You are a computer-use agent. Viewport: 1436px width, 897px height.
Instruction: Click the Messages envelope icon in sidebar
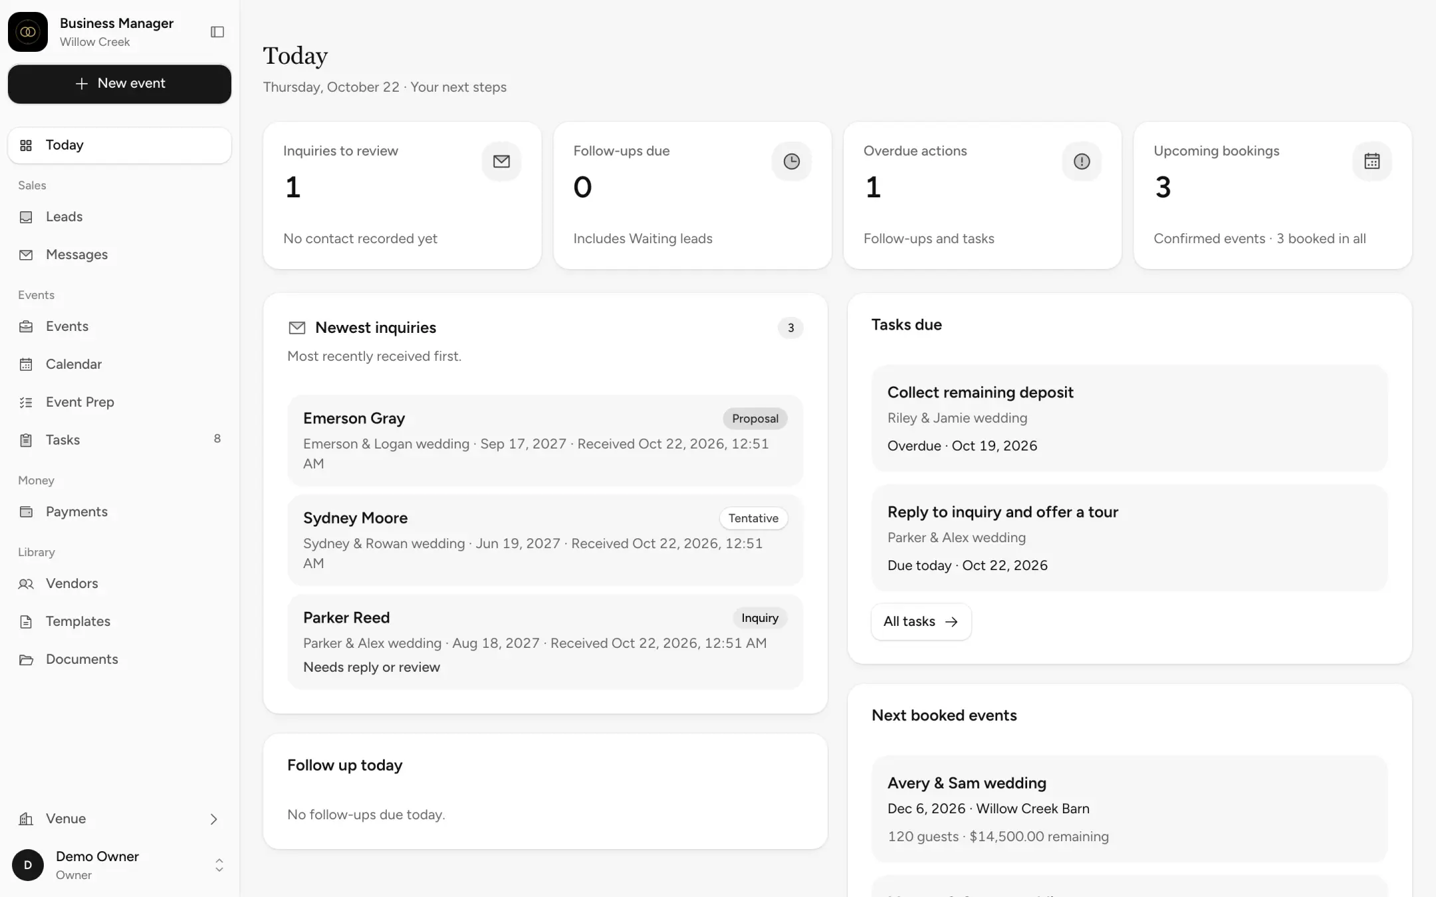click(26, 255)
